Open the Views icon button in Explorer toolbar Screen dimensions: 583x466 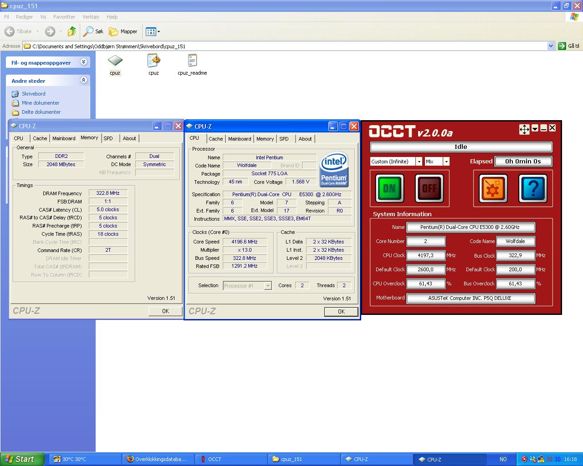[x=150, y=31]
